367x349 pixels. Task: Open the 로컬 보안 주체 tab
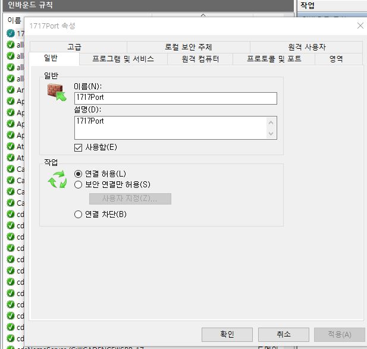189,47
